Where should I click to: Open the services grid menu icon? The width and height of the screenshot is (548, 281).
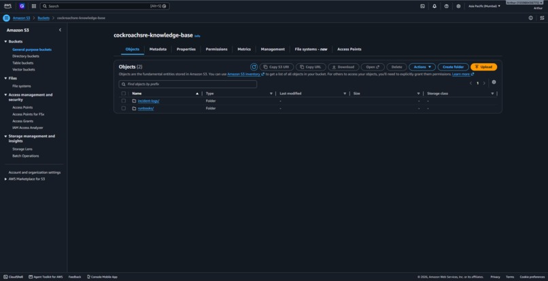34,6
